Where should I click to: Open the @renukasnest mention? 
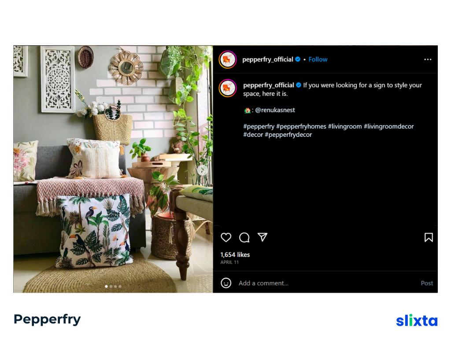tap(275, 110)
